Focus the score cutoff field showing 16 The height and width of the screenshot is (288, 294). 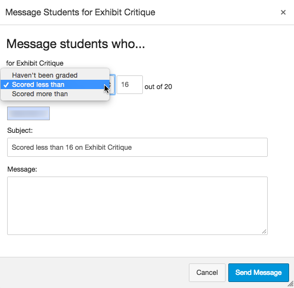point(130,85)
